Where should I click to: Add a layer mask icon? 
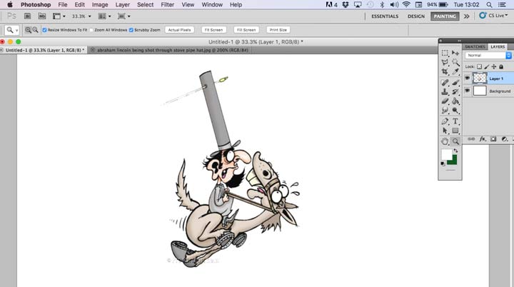click(493, 139)
